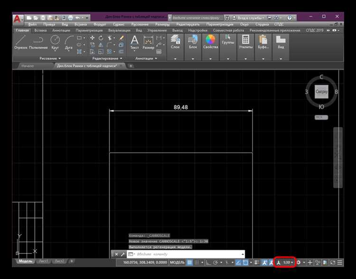The width and height of the screenshot is (356, 279).
Task: Close the command line window
Action: pyautogui.click(x=116, y=254)
